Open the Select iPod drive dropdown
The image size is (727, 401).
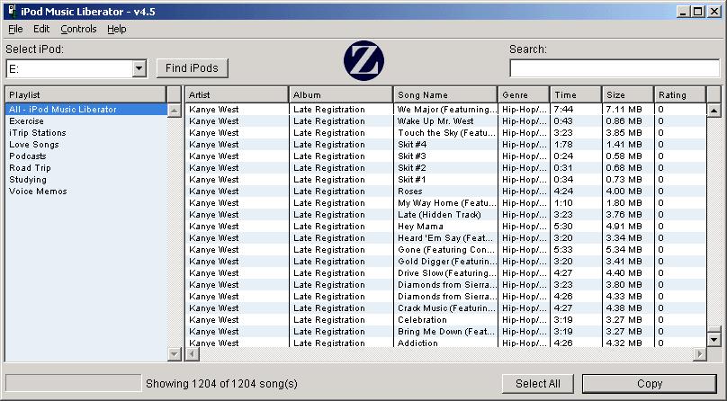point(139,68)
